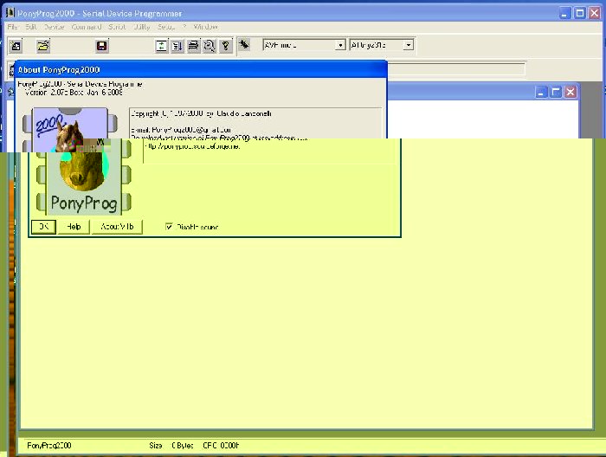The width and height of the screenshot is (606, 457).
Task: Click the Reload files toolbar icon
Action: (x=161, y=46)
